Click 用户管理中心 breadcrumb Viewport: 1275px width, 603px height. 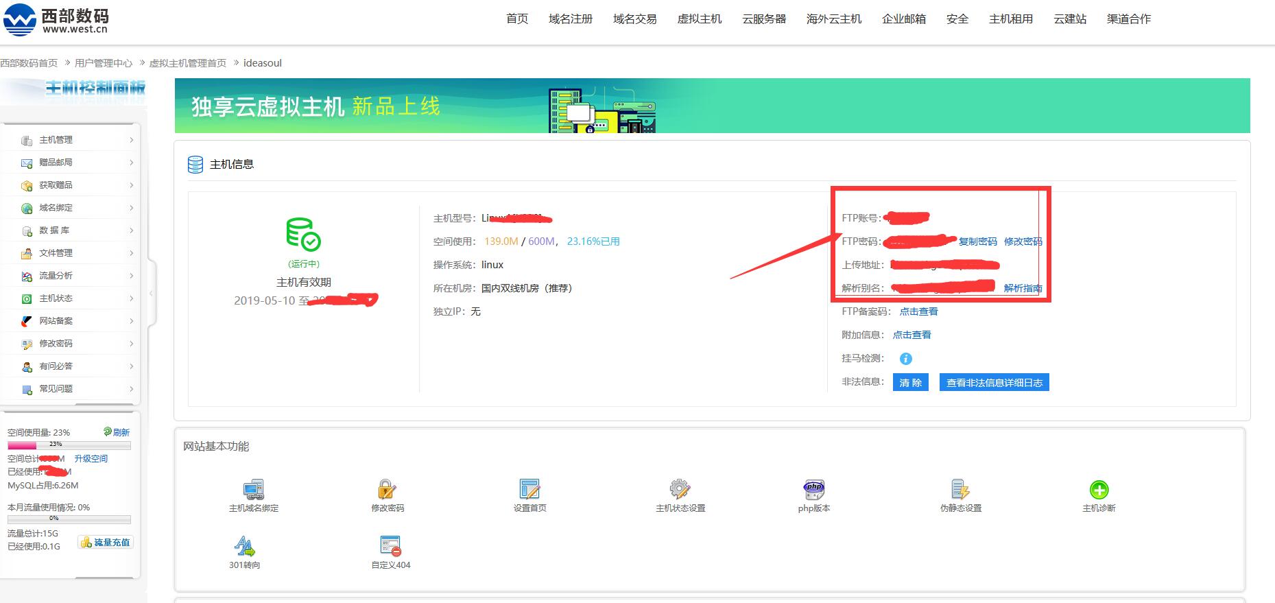tap(104, 63)
